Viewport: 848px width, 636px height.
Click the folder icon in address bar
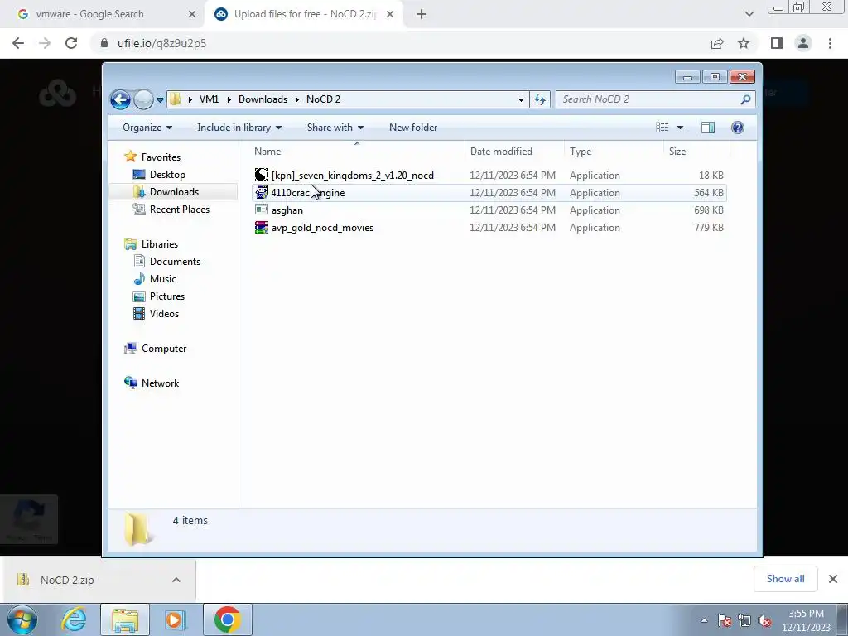pyautogui.click(x=175, y=99)
